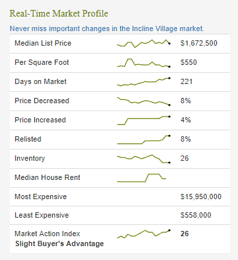Screen dimensions: 238x260
Task: Click the Median House Rent sparkline
Action: (x=141, y=178)
